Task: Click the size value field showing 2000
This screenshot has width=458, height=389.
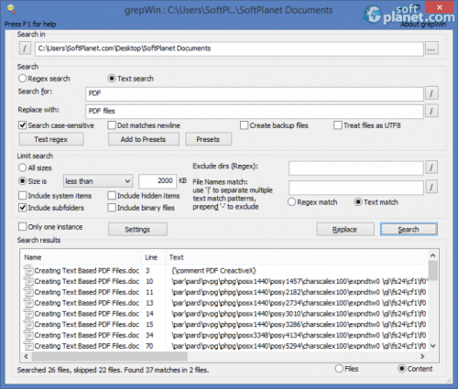Action: point(158,181)
